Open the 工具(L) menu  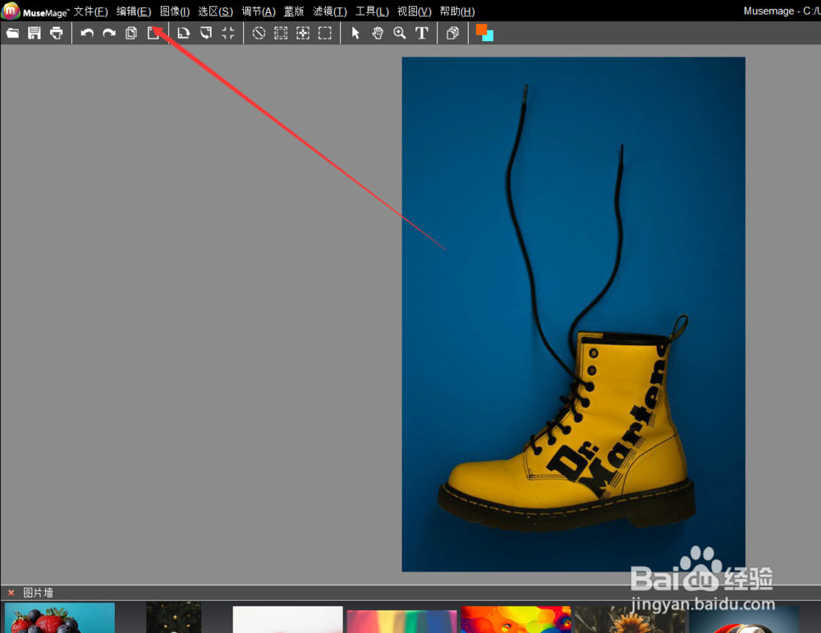point(372,11)
